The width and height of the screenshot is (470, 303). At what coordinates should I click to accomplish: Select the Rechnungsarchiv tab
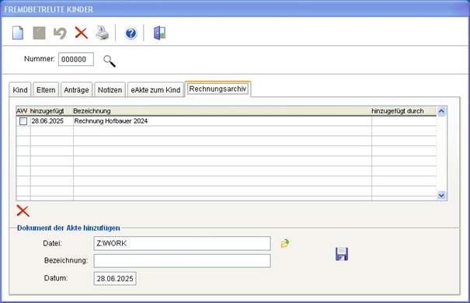point(218,89)
